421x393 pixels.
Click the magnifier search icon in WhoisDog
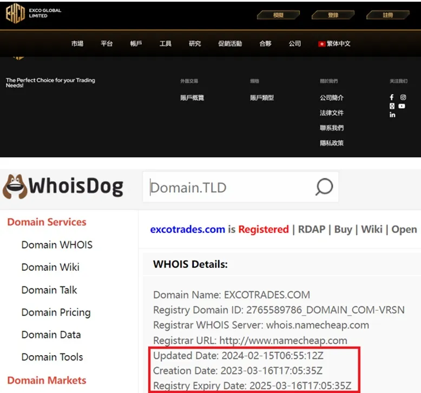click(x=324, y=187)
